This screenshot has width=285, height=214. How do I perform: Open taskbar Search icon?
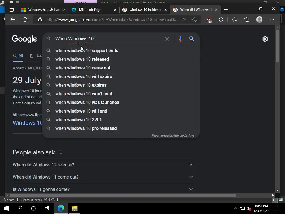click(20, 208)
